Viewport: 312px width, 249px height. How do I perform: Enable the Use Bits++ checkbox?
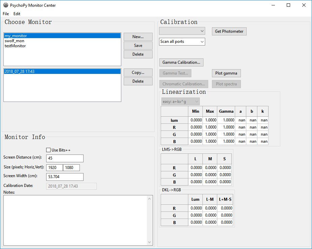point(49,150)
